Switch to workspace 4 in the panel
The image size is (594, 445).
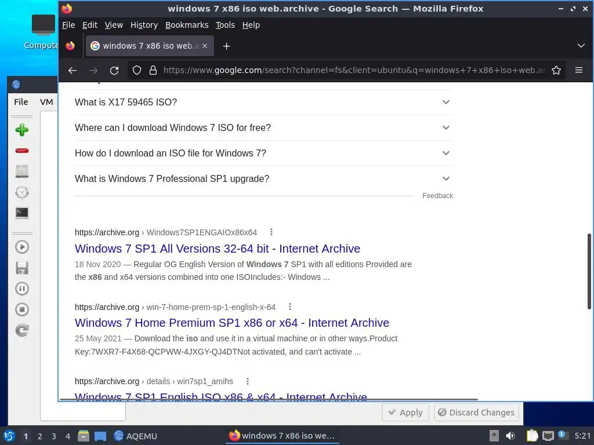[68, 436]
